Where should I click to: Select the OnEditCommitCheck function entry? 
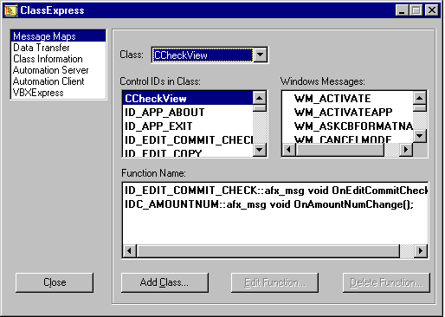tap(275, 191)
